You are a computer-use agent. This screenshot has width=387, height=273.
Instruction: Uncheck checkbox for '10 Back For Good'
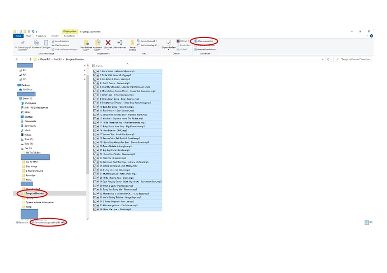click(94, 107)
